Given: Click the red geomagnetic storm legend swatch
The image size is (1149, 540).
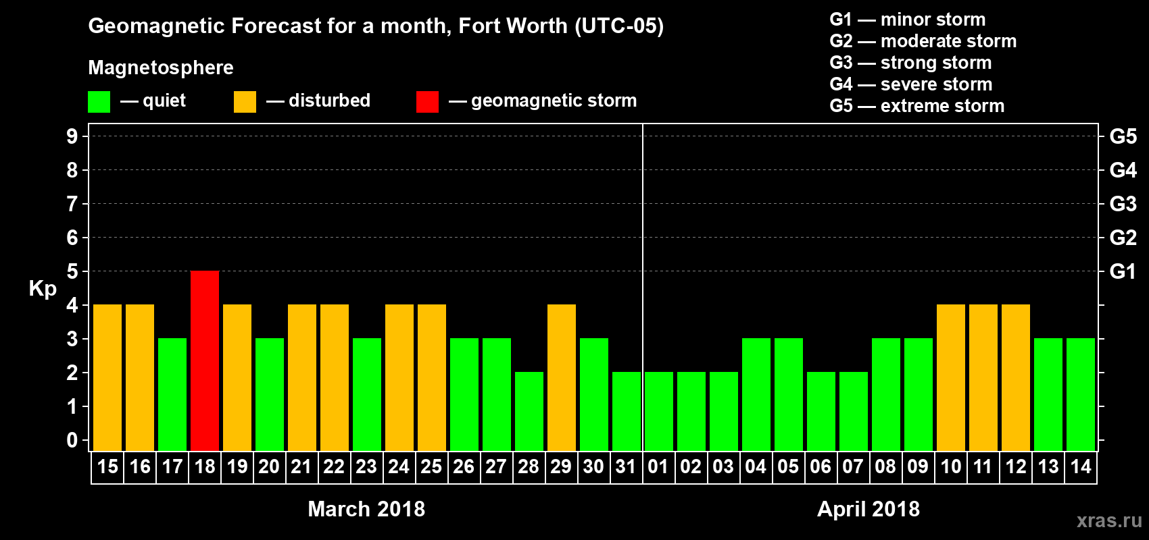Looking at the screenshot, I should pos(427,102).
